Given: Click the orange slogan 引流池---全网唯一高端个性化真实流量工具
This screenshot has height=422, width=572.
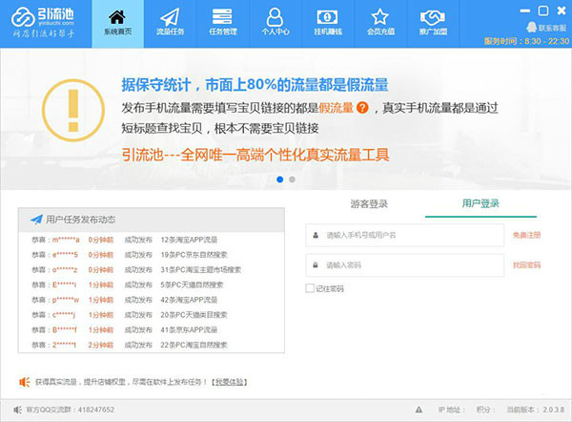Looking at the screenshot, I should click(x=255, y=155).
